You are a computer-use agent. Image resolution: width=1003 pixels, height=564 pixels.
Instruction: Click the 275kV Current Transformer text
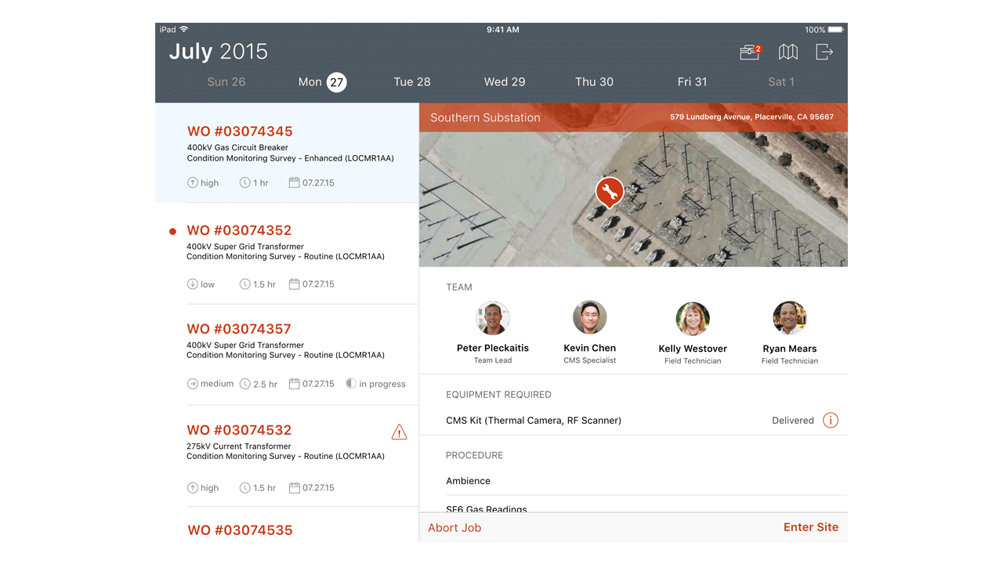(x=239, y=446)
